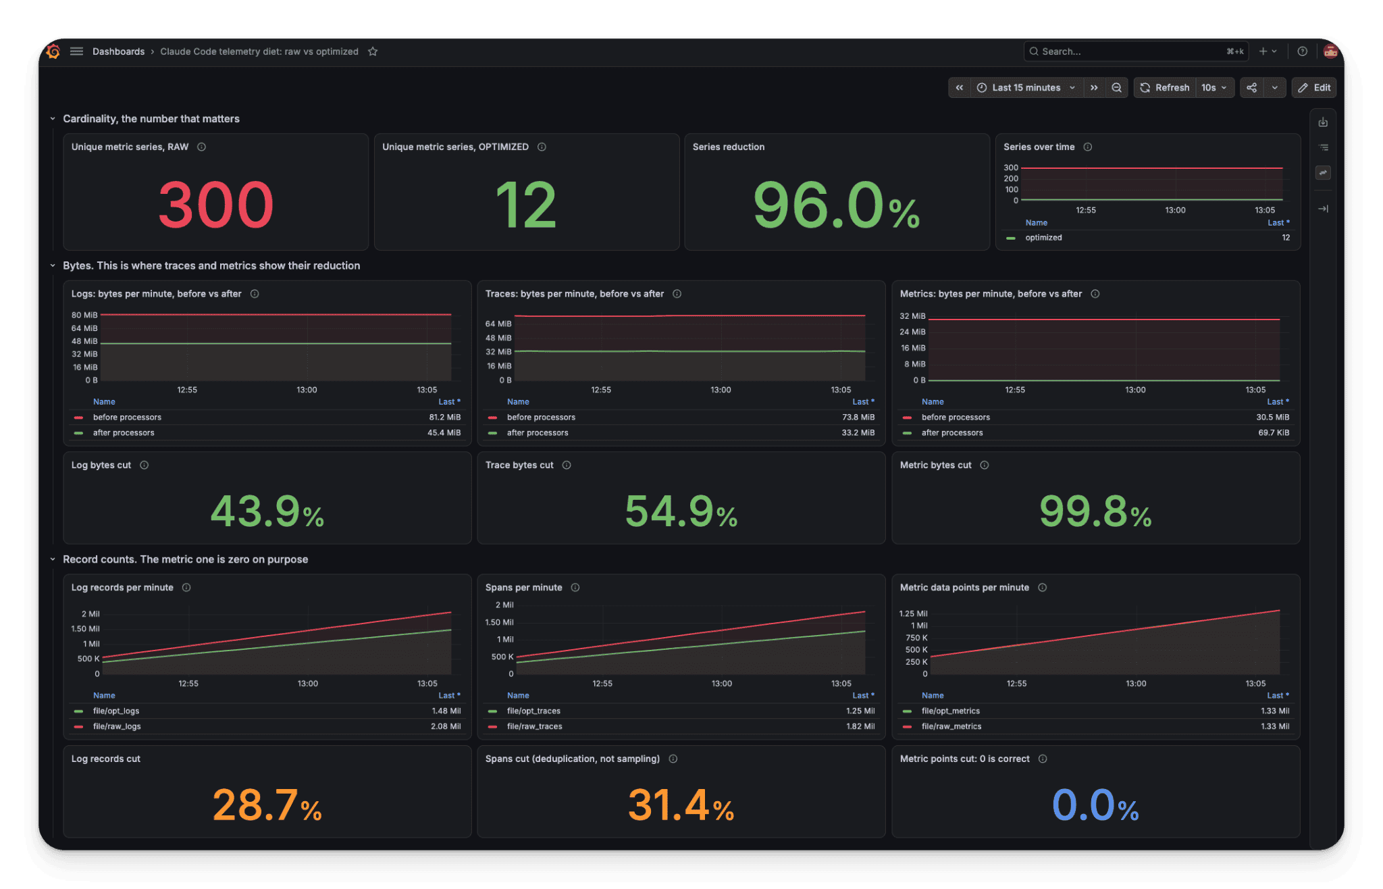The width and height of the screenshot is (1383, 889).
Task: Show info for Metric points cut panel
Action: pyautogui.click(x=1043, y=759)
